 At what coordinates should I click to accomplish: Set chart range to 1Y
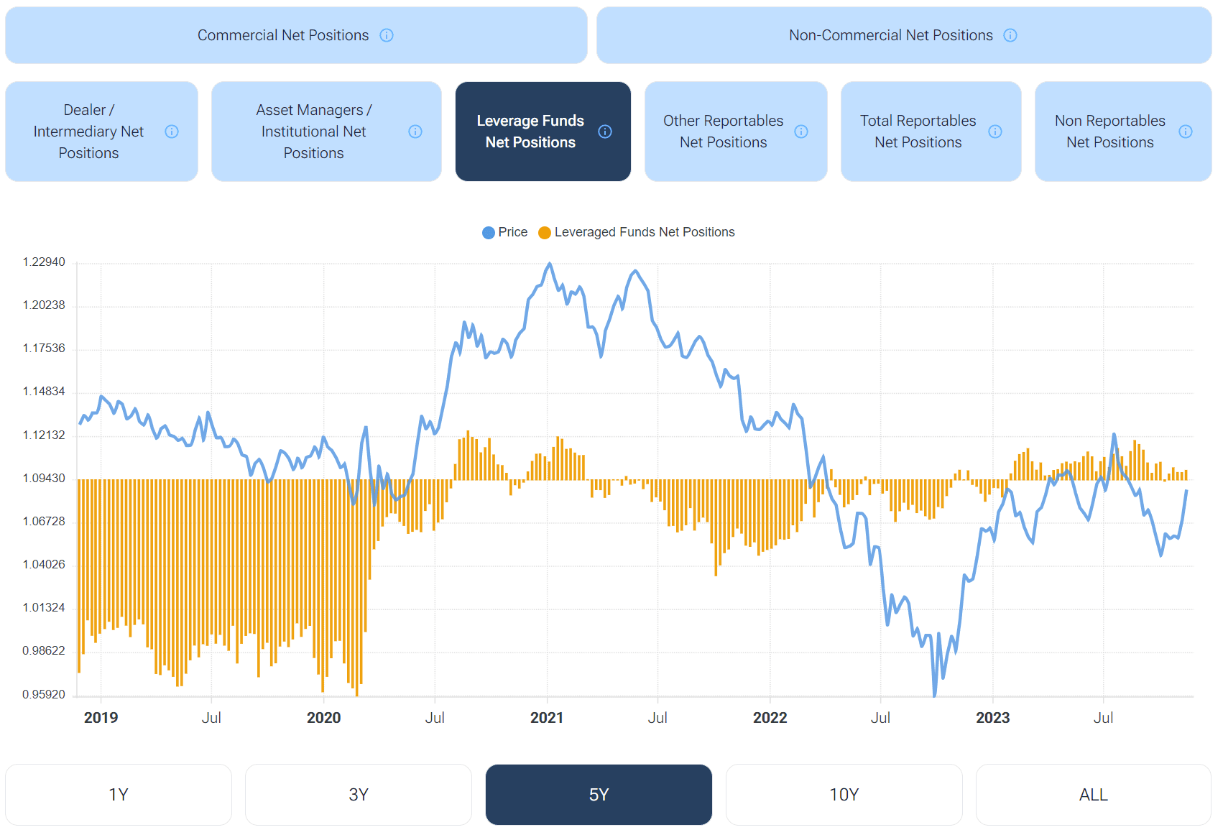pos(119,795)
